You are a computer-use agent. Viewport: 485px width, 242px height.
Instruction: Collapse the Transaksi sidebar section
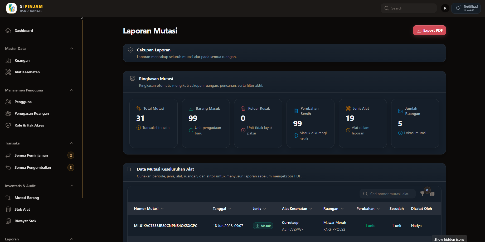tap(72, 143)
